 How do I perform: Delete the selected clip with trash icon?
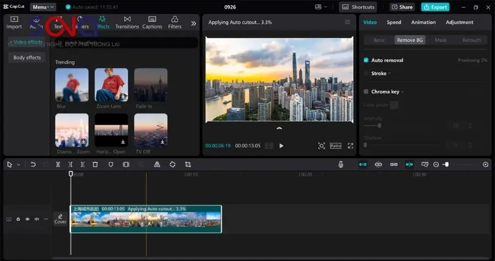click(95, 165)
